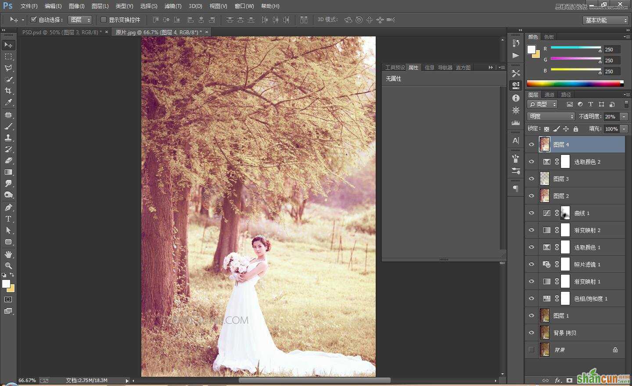This screenshot has height=386, width=632.
Task: Select the Rectangular Marquee tool
Action: click(x=8, y=57)
